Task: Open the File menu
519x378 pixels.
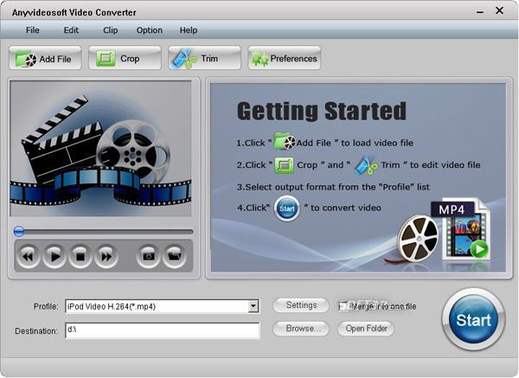Action: coord(33,30)
